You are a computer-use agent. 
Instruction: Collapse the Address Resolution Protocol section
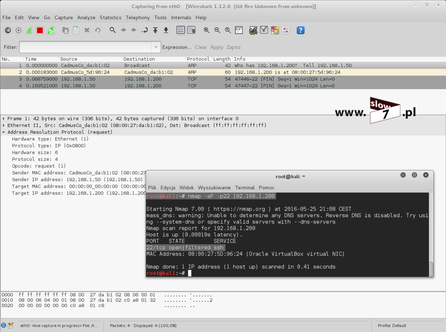pyautogui.click(x=4, y=132)
